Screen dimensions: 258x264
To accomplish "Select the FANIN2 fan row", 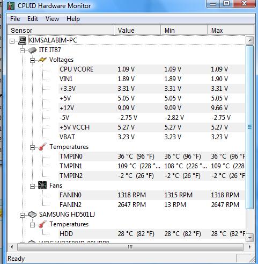I will pos(152,205).
